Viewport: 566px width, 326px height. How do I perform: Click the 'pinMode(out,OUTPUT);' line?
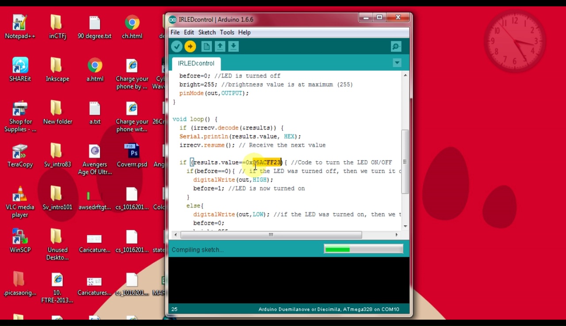point(214,93)
